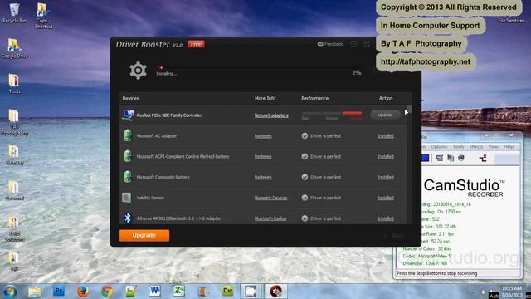531x299 pixels.
Task: Click the More Info column header
Action: (265, 98)
